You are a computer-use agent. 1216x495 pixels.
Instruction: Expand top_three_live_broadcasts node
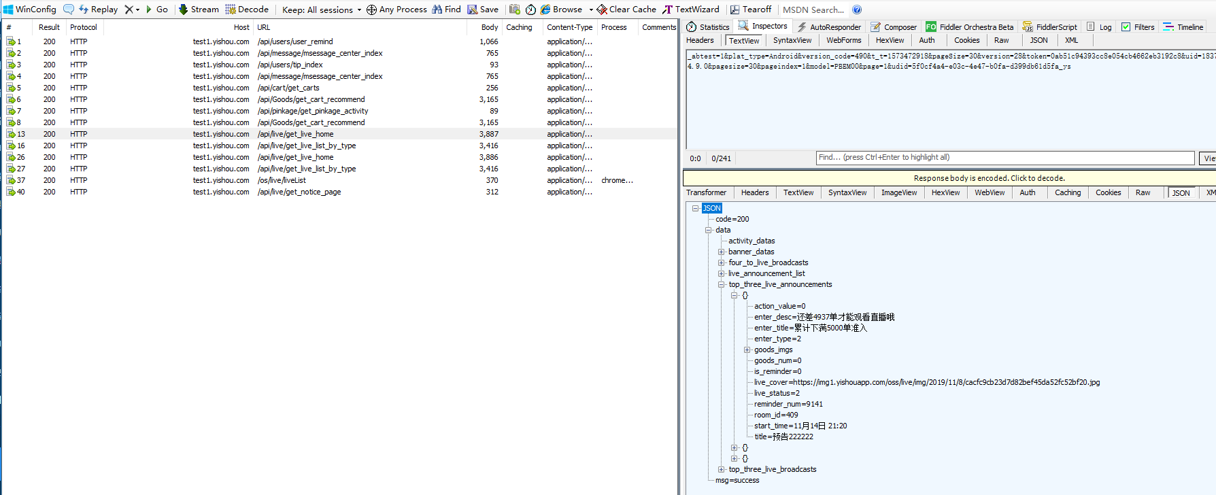[721, 469]
